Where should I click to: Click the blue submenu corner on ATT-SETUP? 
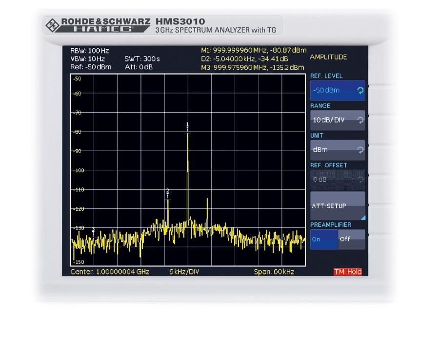point(363,218)
